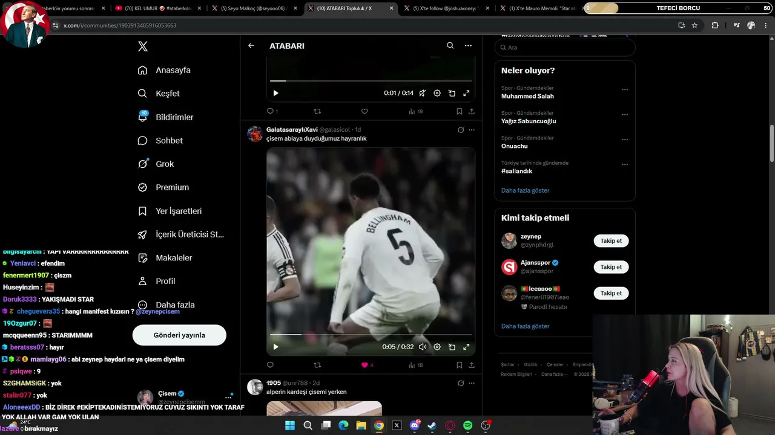This screenshot has width=775, height=435.
Task: Open more options on GalatasaraylıXavi's post
Action: [472, 130]
